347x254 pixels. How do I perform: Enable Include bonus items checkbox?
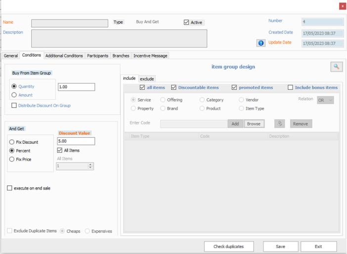[x=291, y=87]
